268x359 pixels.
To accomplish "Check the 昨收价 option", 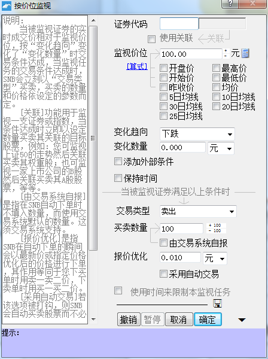I will tap(163, 87).
